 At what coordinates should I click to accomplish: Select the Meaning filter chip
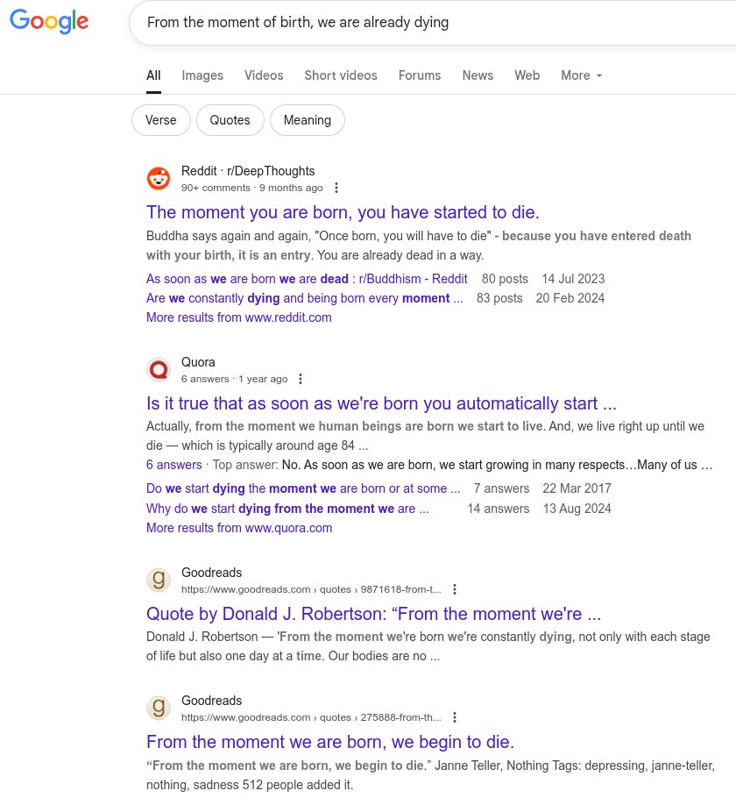click(308, 120)
